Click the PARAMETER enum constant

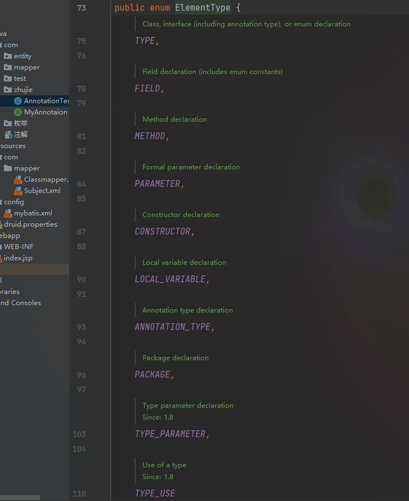158,183
